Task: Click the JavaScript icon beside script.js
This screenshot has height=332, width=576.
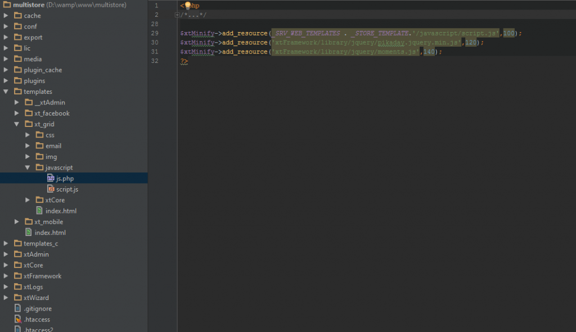Action: click(x=50, y=189)
